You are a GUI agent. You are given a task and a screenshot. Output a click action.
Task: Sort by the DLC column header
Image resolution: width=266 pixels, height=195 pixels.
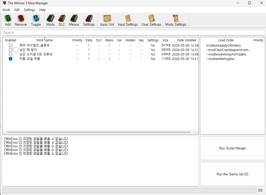(99, 40)
